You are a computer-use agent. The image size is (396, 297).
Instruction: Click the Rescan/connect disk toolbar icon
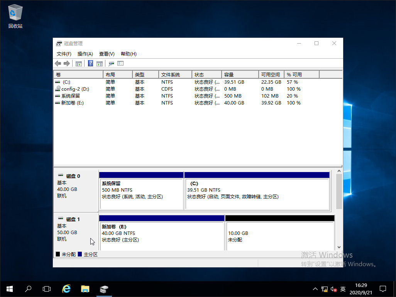(111, 64)
